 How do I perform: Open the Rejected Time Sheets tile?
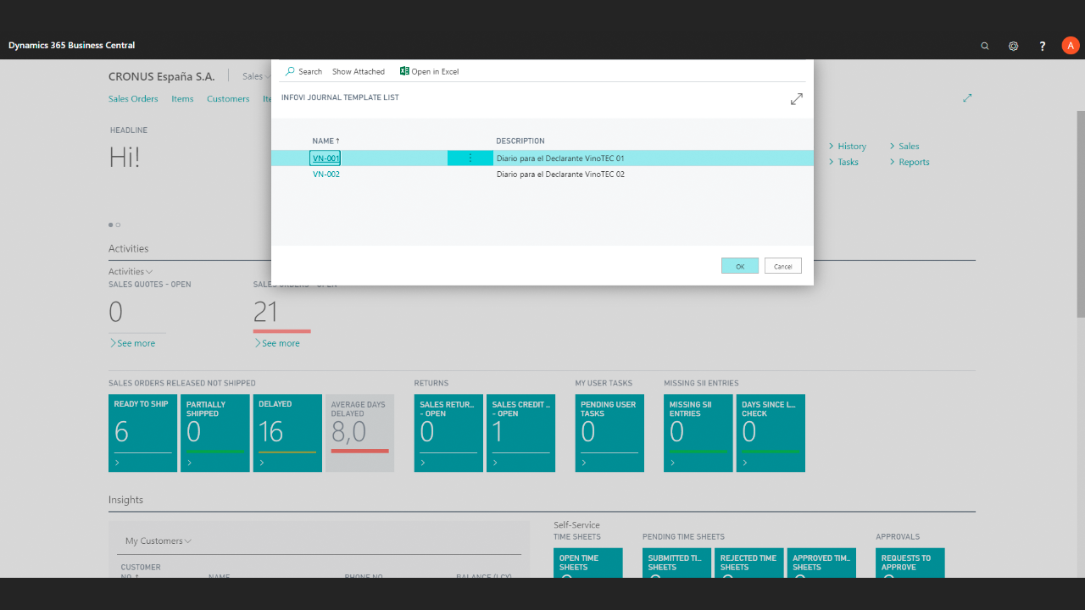[749, 563]
